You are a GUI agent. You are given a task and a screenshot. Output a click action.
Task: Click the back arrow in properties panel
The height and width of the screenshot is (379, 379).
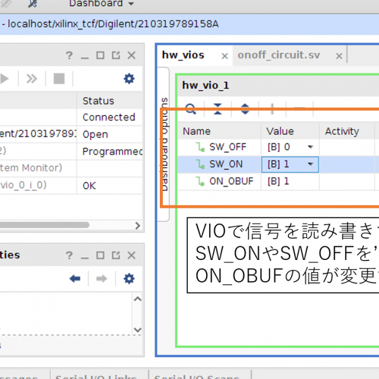coord(75,278)
